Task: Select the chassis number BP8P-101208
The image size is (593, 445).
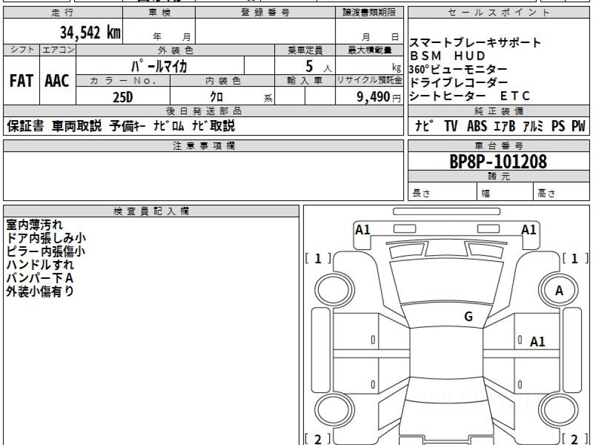Action: 498,161
